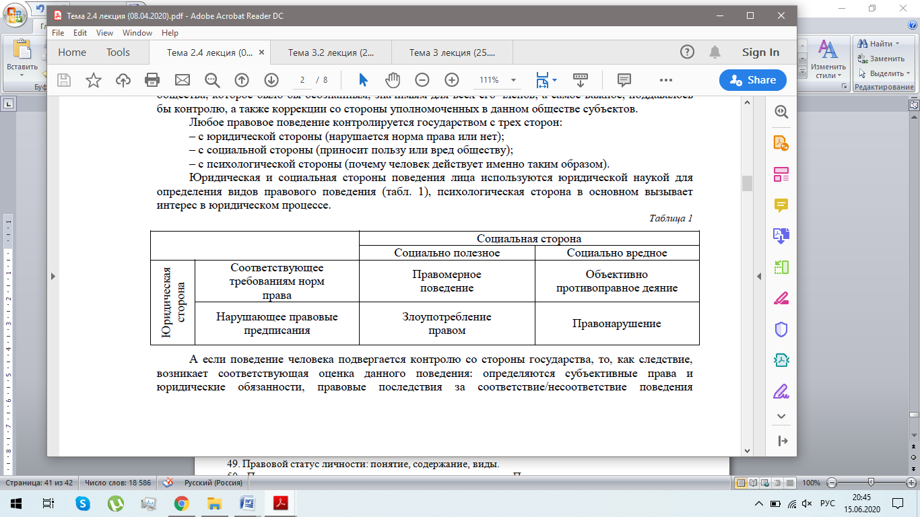
Task: Open the Windows Start menu
Action: (15, 503)
